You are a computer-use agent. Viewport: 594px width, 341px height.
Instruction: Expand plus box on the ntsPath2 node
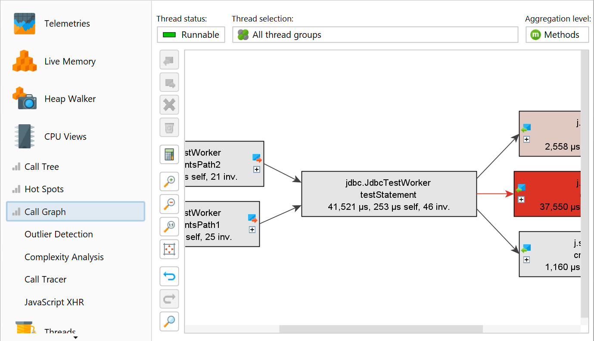point(256,169)
